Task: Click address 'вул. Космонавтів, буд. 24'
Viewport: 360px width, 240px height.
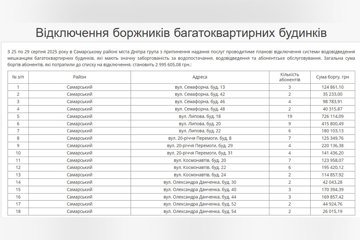Action: point(200,175)
